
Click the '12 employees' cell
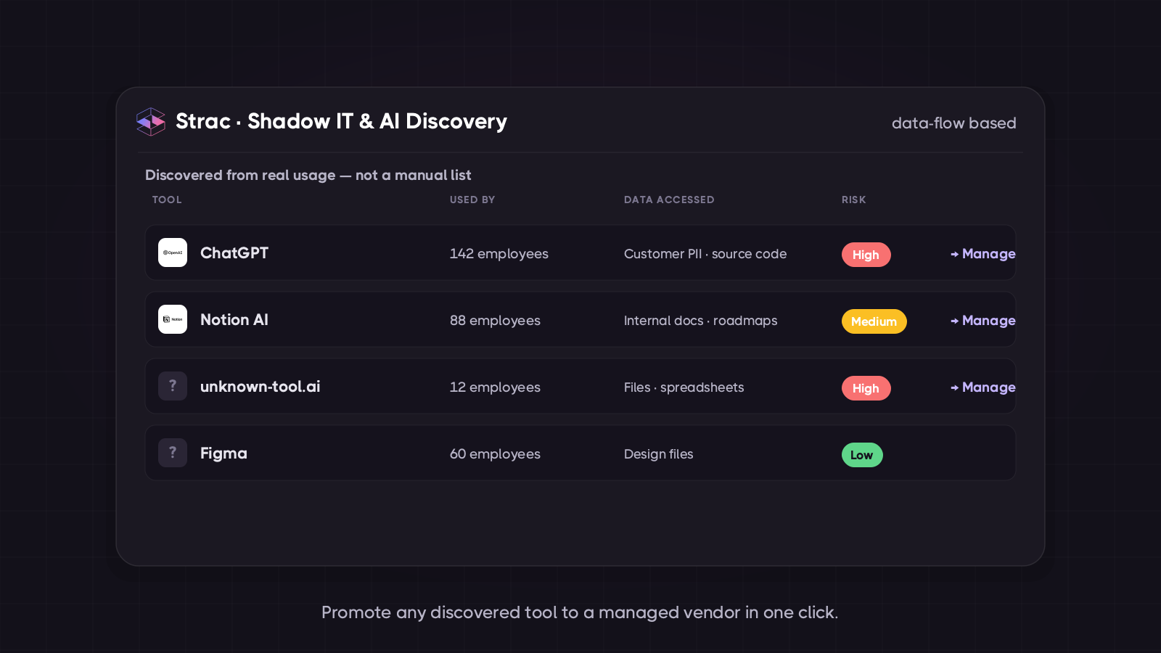(495, 387)
